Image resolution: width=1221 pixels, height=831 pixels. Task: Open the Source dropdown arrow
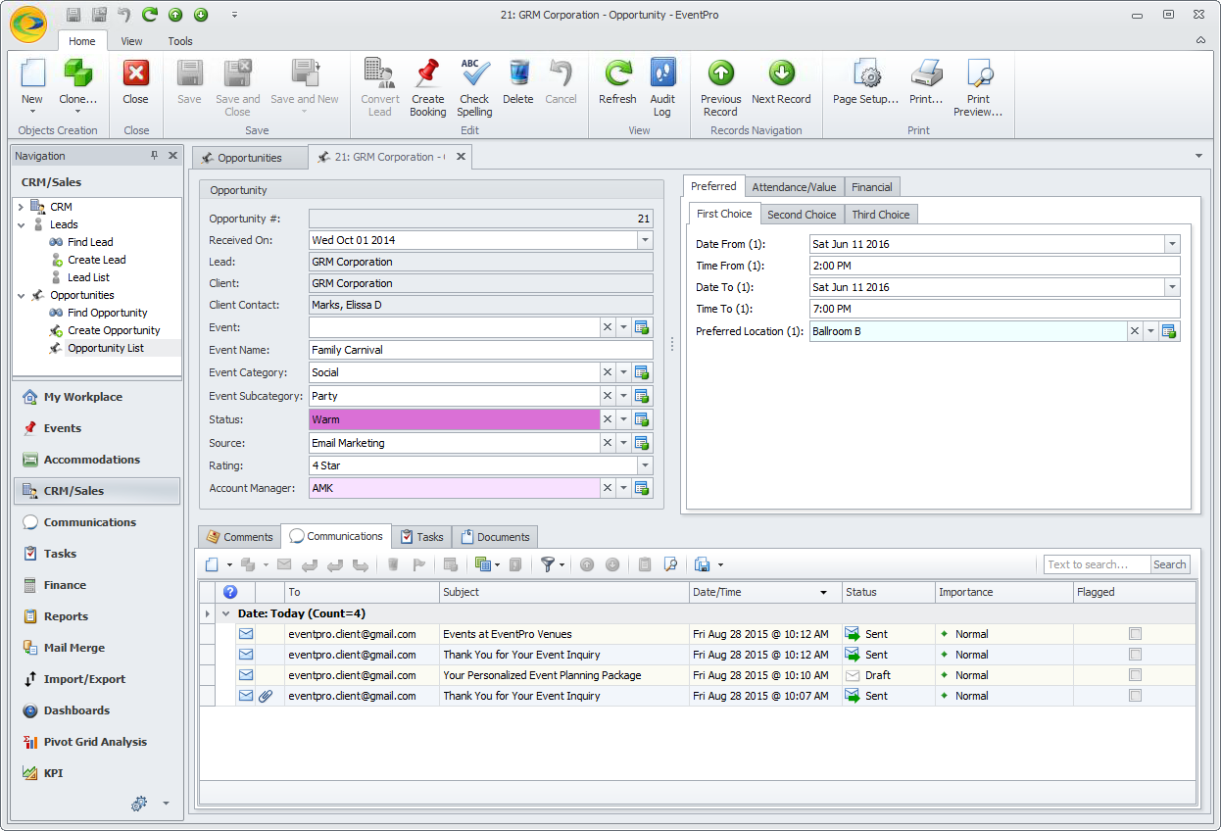pos(624,443)
